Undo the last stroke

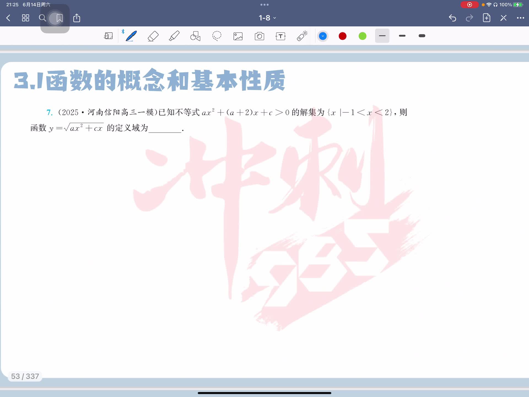tap(452, 18)
